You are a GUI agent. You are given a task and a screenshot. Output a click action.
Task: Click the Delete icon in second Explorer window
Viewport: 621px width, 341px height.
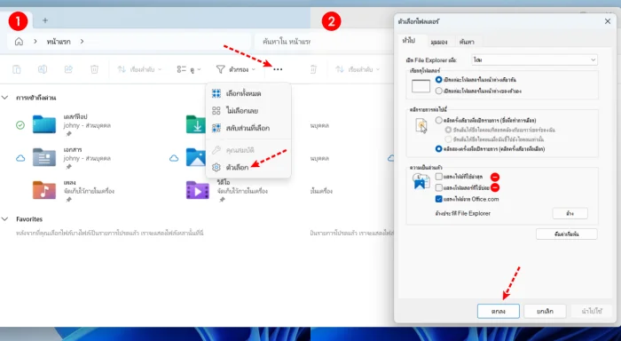(x=313, y=69)
